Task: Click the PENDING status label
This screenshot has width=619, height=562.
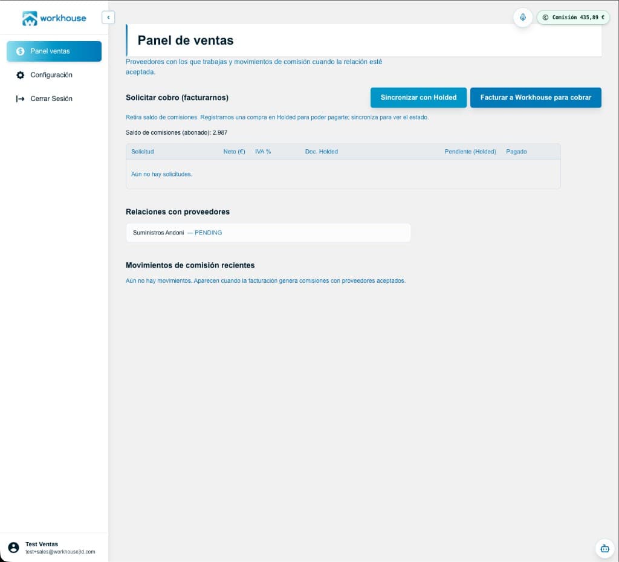Action: pos(208,233)
